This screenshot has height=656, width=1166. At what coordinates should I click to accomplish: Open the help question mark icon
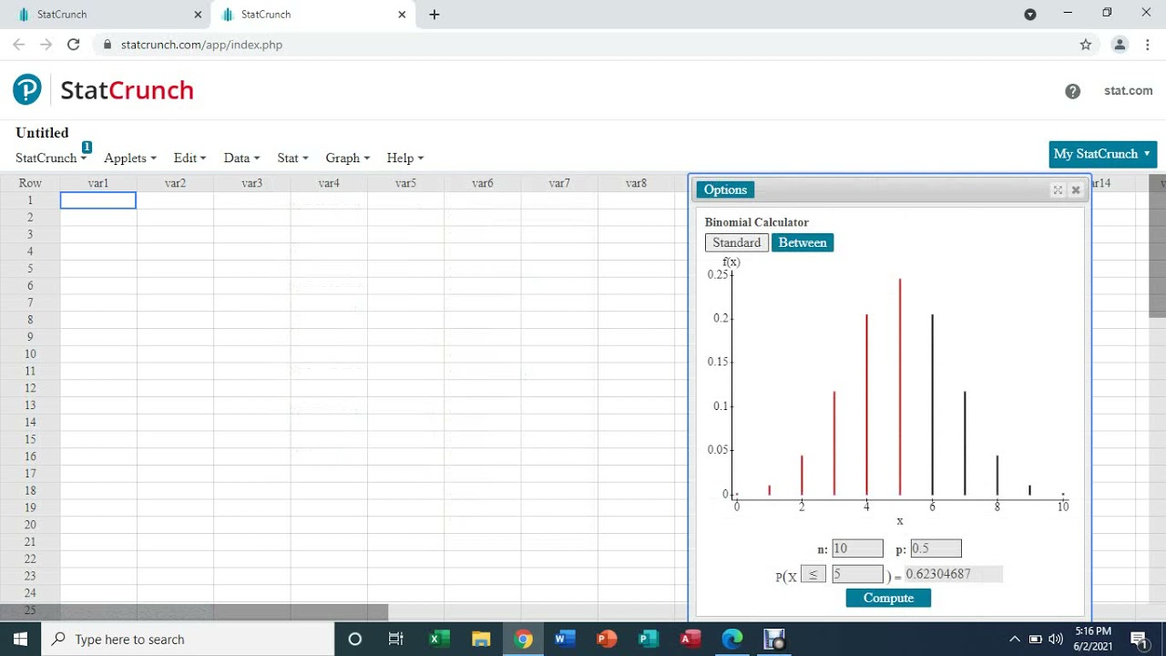pyautogui.click(x=1073, y=91)
